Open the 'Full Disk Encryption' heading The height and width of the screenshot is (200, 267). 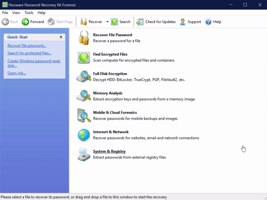click(110, 74)
